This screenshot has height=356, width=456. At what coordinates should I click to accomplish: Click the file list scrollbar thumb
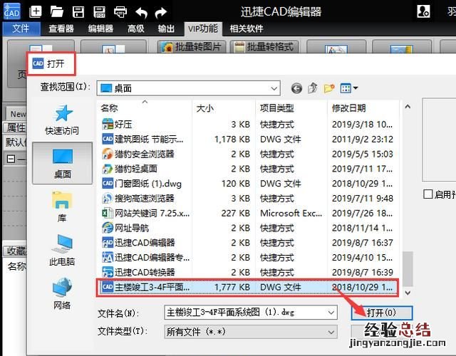[408, 269]
